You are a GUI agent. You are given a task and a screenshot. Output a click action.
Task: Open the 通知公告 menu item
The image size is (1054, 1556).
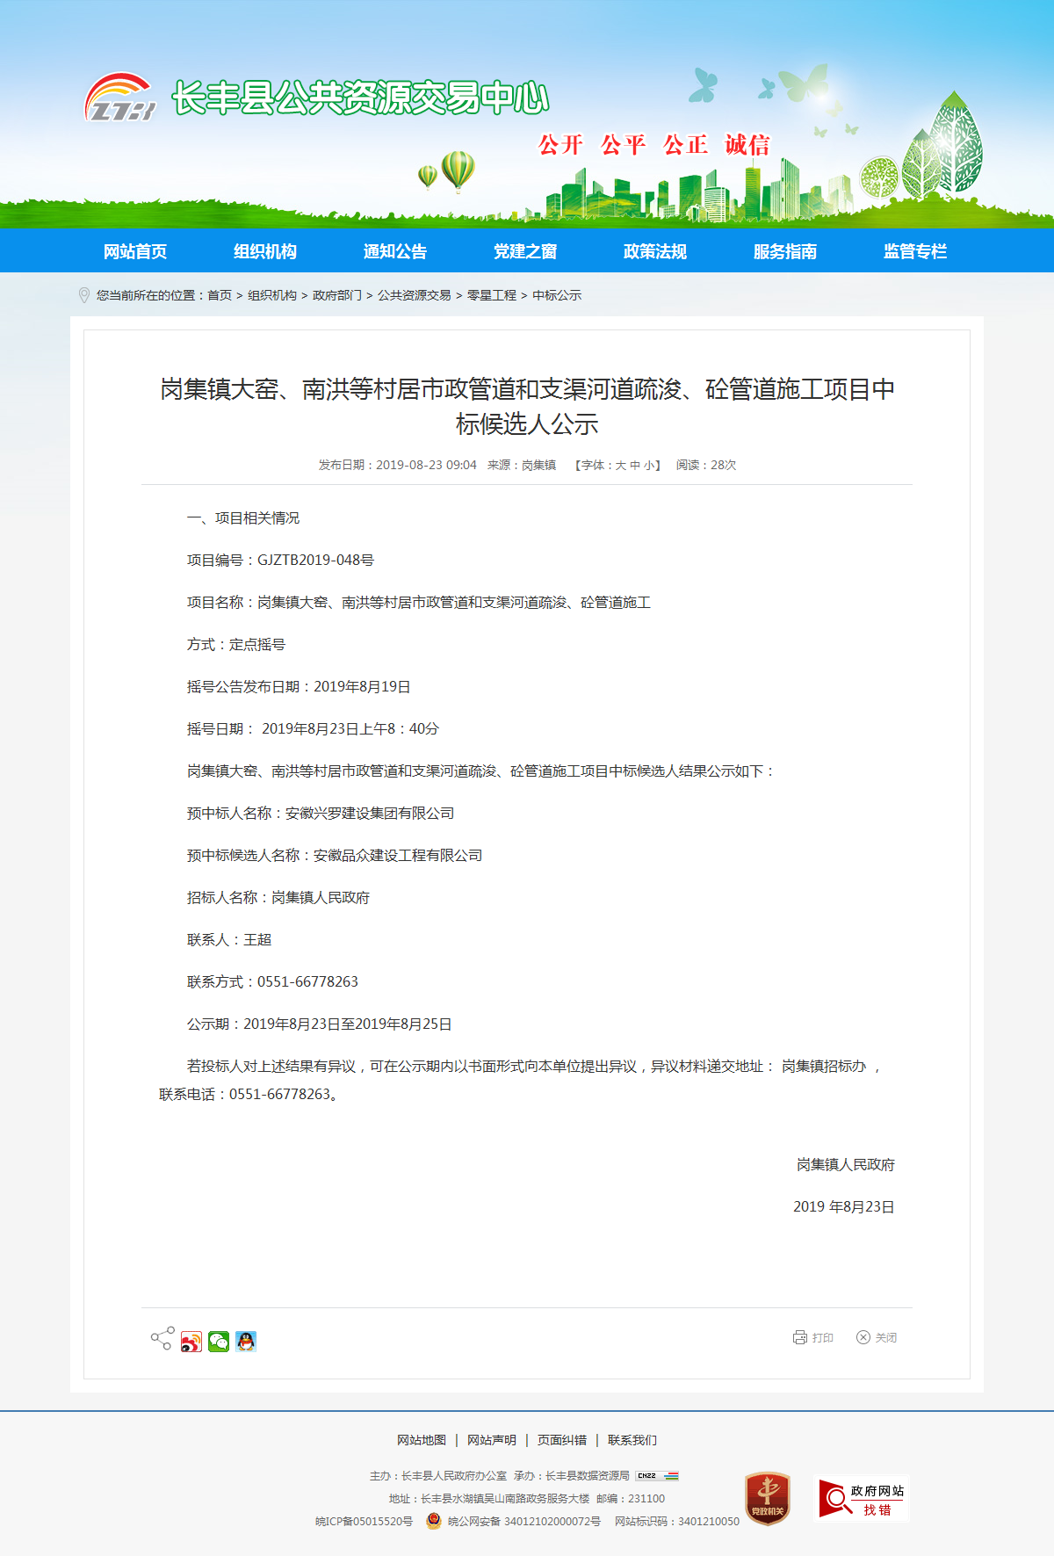[x=395, y=251]
